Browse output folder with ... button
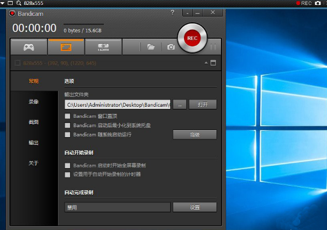The image size is (327, 230). point(180,104)
